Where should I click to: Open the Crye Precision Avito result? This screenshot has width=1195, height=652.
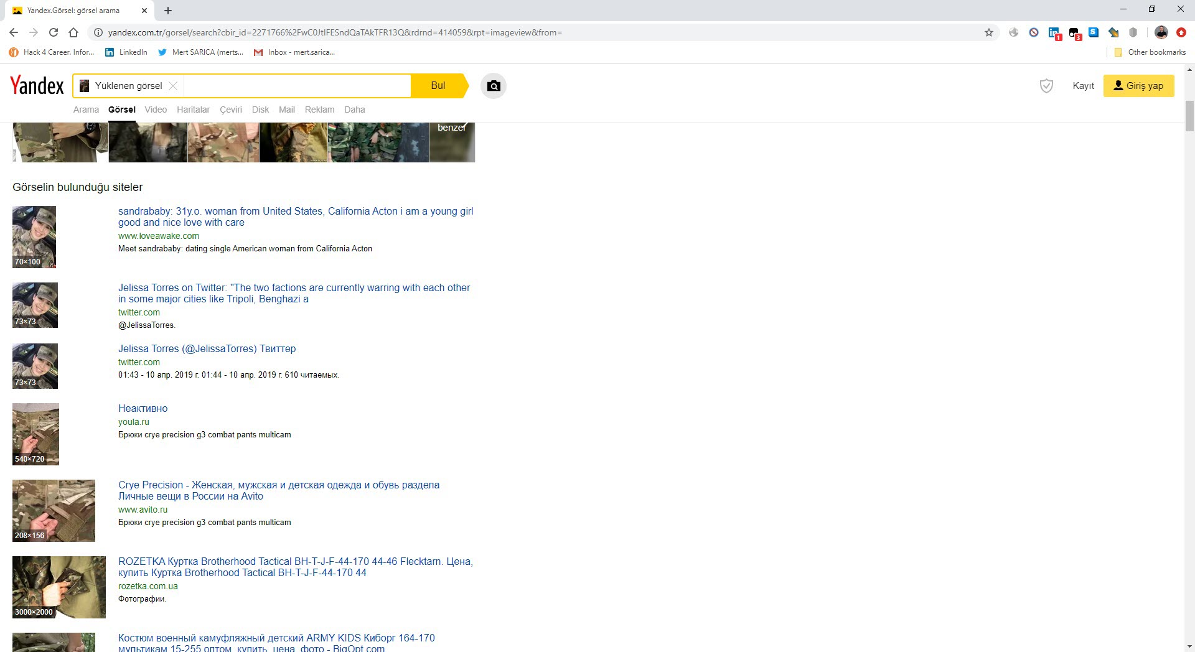279,490
